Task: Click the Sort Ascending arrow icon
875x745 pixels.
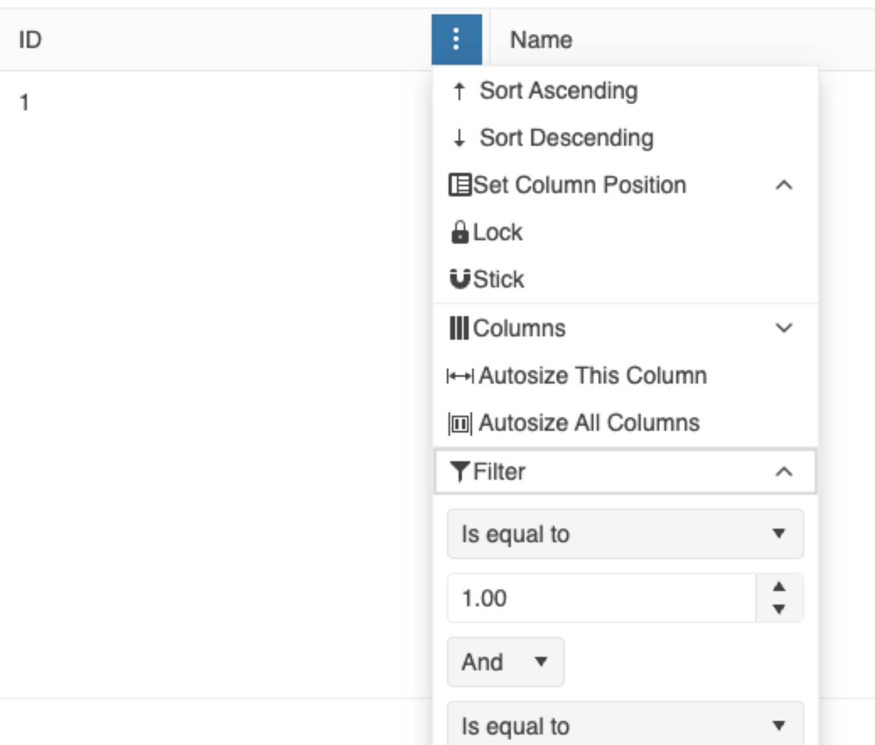Action: (459, 91)
